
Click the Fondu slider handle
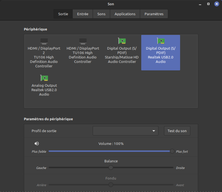coord(111,185)
